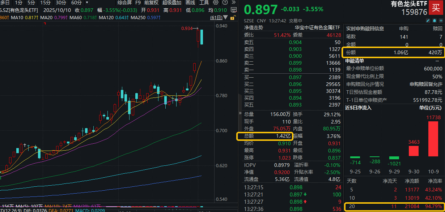Click the WP indicator icon beside the price axis
This screenshot has height=212, width=445.
click(234, 10)
